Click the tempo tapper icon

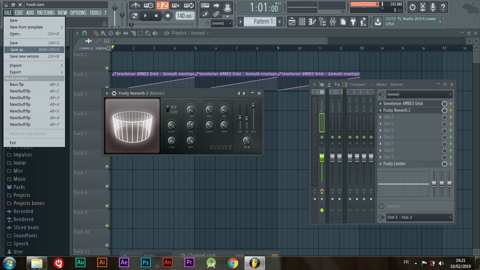coord(363,22)
